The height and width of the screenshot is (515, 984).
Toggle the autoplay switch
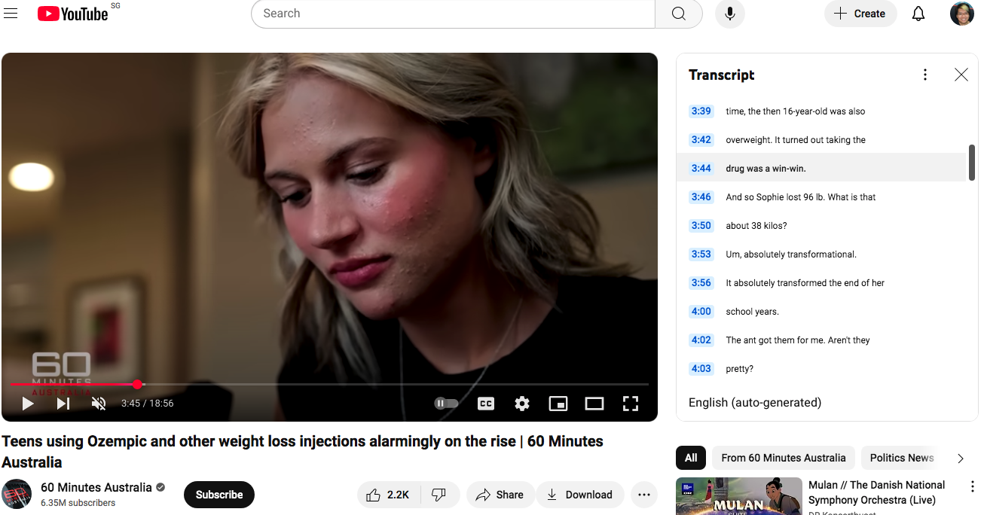tap(446, 404)
